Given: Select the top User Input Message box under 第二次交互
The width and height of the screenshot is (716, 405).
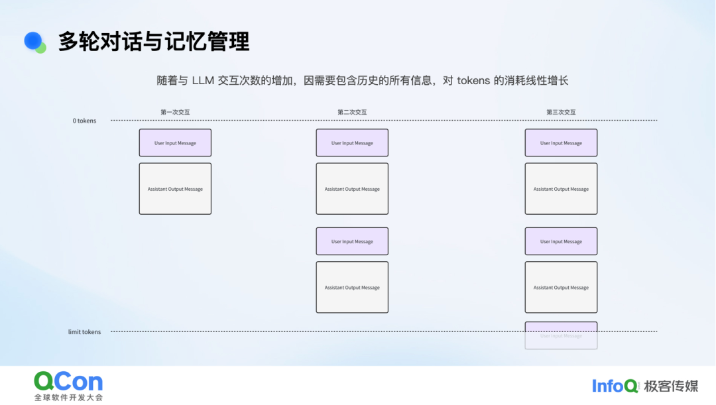Looking at the screenshot, I should 352,143.
